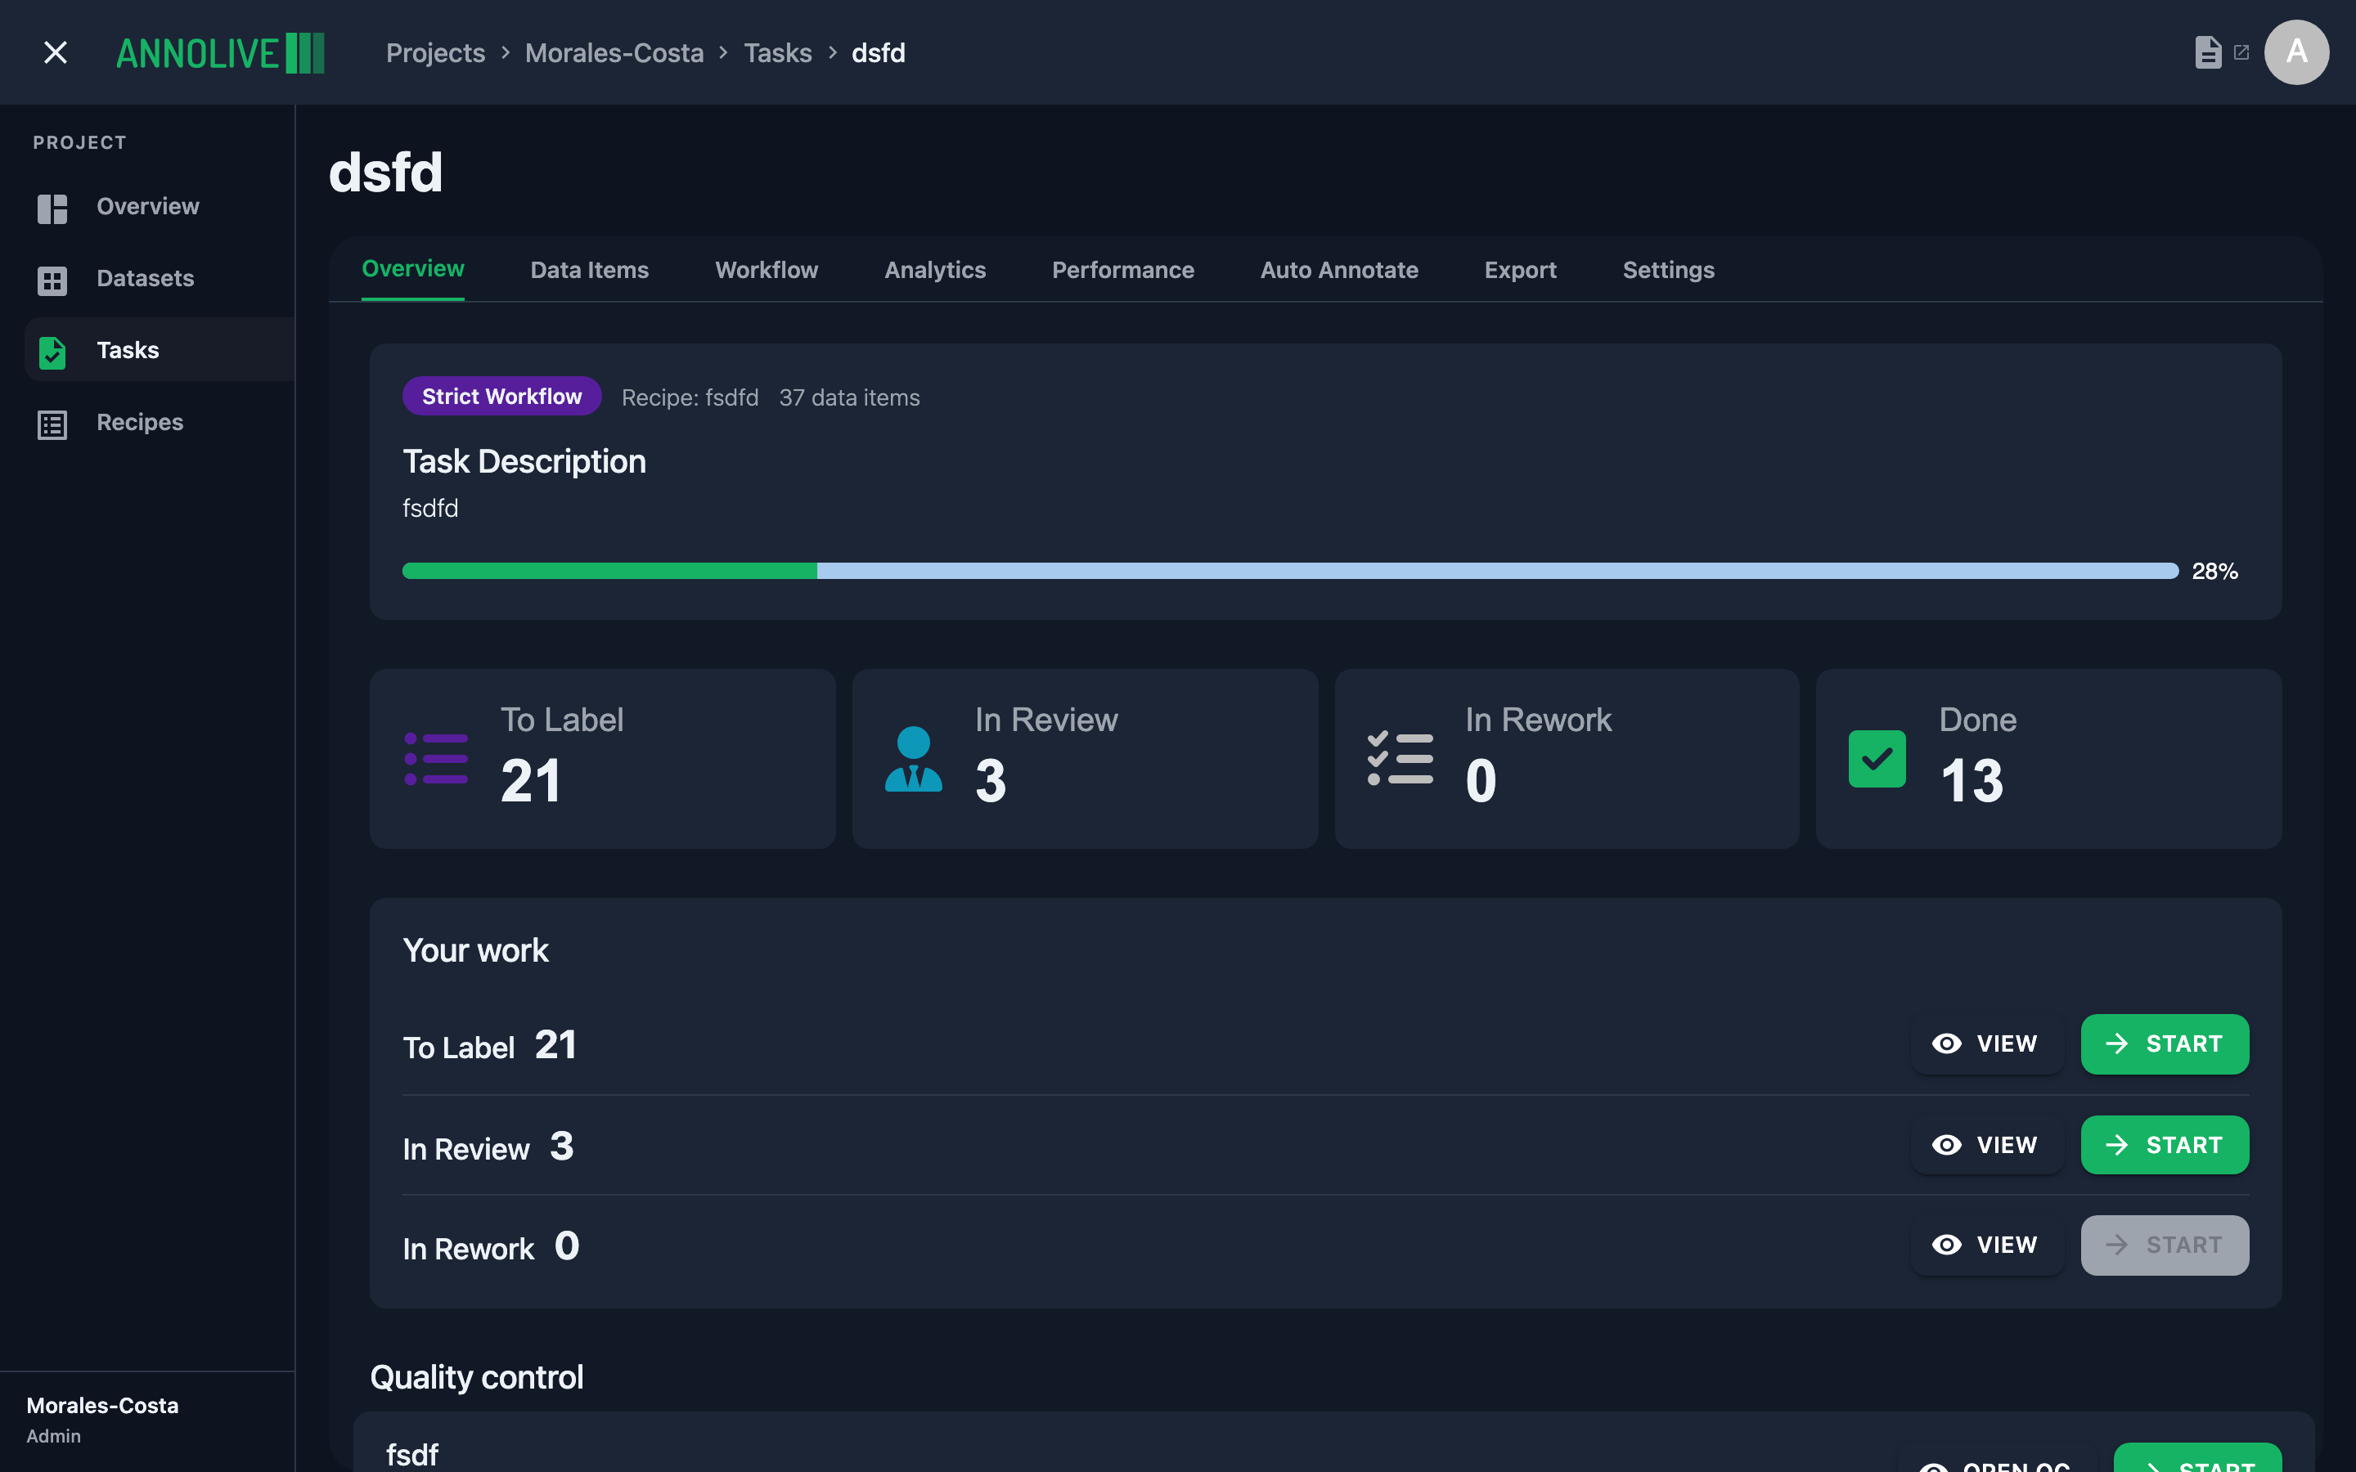
Task: Open the Done stat card
Action: pyautogui.click(x=2048, y=758)
